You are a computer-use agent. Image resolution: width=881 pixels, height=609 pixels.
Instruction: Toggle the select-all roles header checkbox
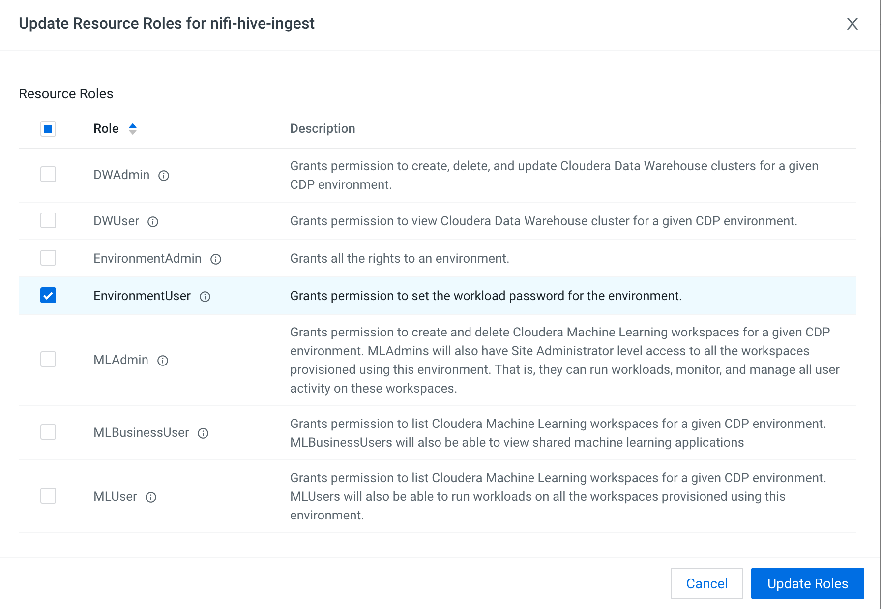pyautogui.click(x=48, y=129)
